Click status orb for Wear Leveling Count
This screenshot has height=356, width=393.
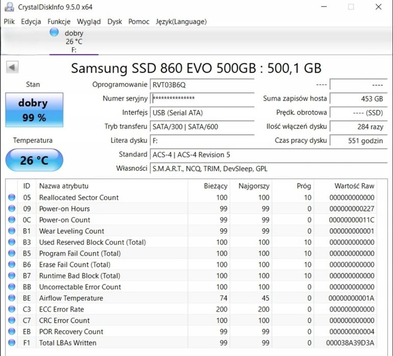pos(12,231)
